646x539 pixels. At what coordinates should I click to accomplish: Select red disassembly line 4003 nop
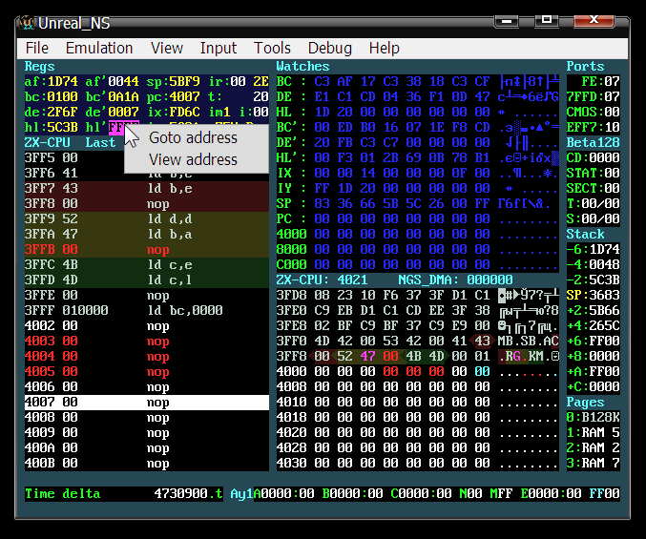[x=147, y=341]
